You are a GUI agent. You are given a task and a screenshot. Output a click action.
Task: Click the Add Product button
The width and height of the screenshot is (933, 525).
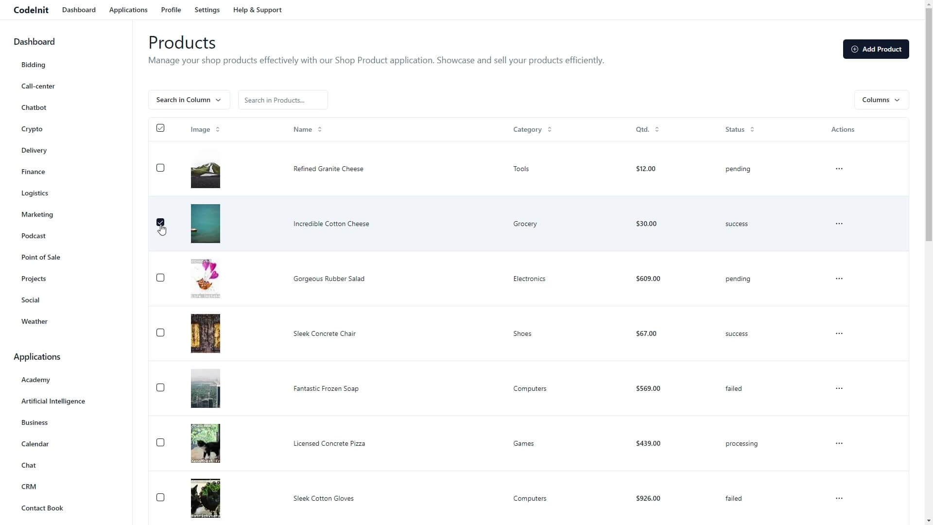[x=877, y=49]
